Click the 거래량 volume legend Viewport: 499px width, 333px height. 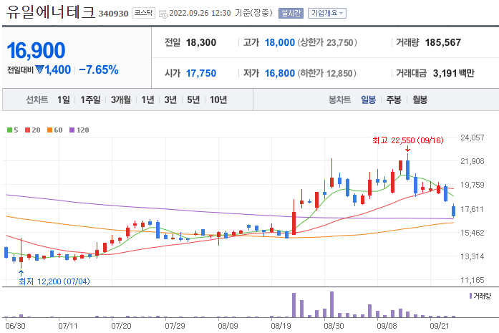click(480, 296)
